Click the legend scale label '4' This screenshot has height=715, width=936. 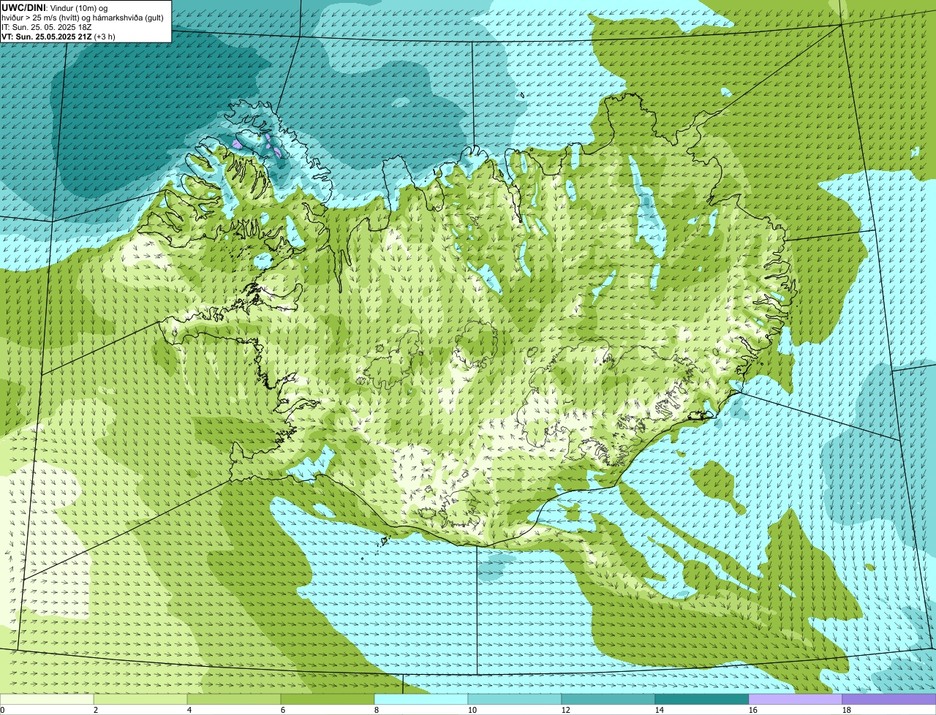[x=189, y=710]
